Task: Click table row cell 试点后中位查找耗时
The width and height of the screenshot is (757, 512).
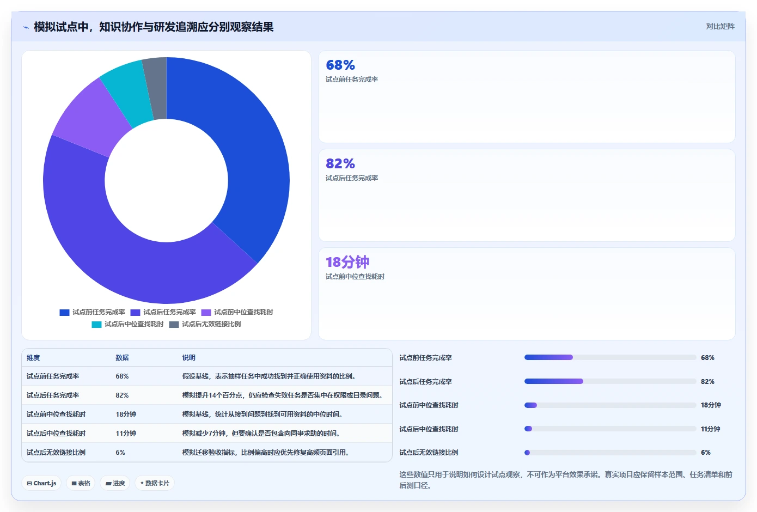Action: point(56,434)
